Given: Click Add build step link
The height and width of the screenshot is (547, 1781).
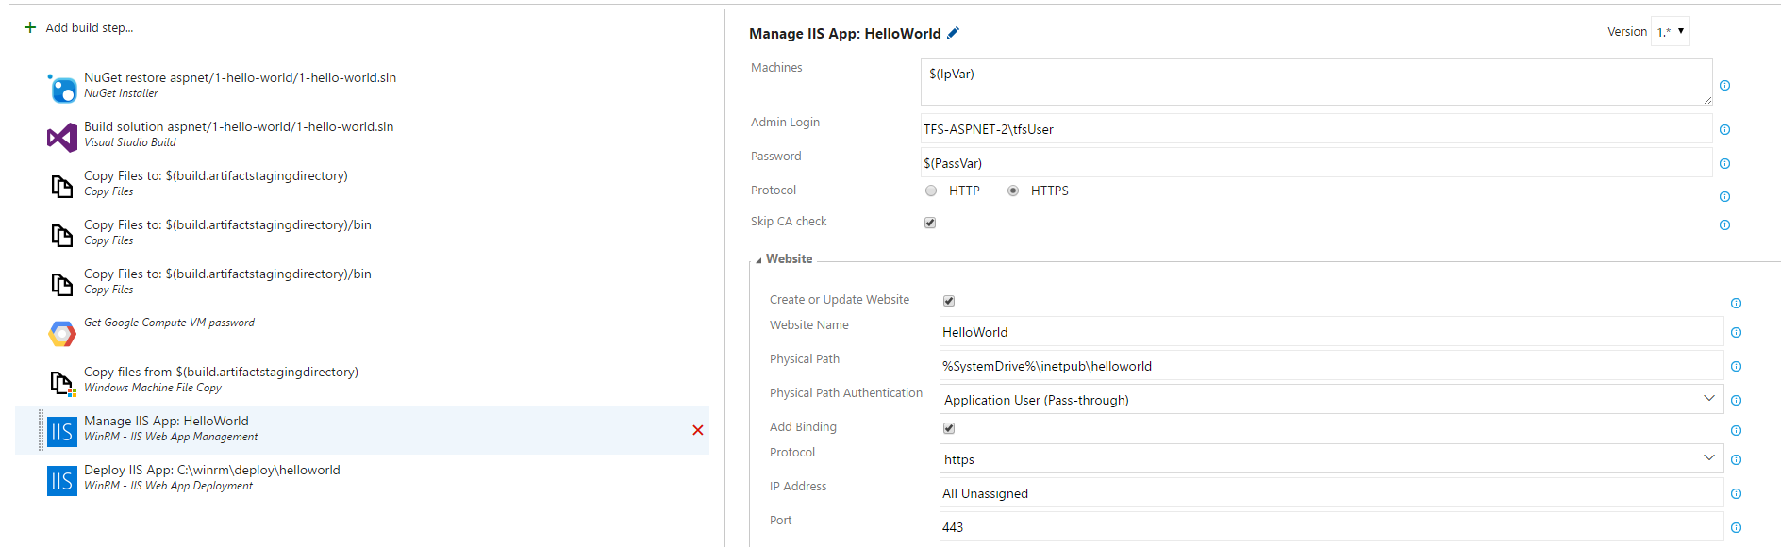Looking at the screenshot, I should click(90, 28).
